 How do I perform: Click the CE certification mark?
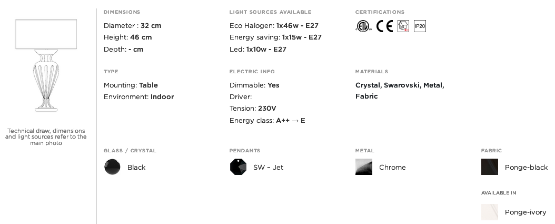(384, 26)
